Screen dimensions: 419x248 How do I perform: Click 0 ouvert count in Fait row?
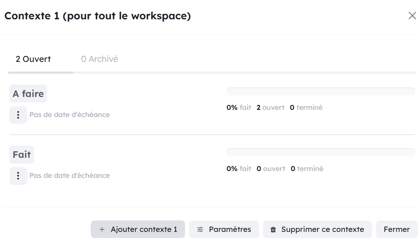pyautogui.click(x=271, y=169)
